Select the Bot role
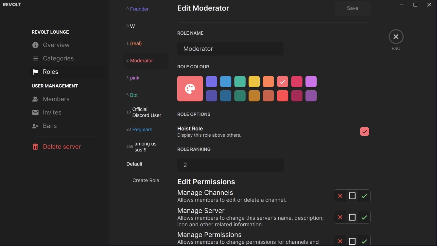 pos(146,95)
